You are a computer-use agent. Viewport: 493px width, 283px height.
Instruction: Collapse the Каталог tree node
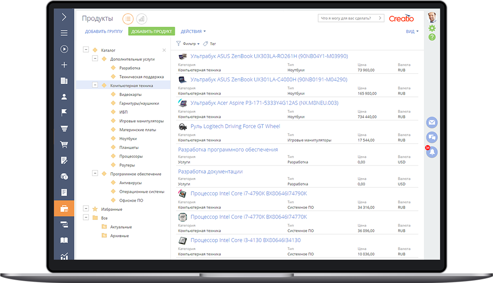[86, 50]
